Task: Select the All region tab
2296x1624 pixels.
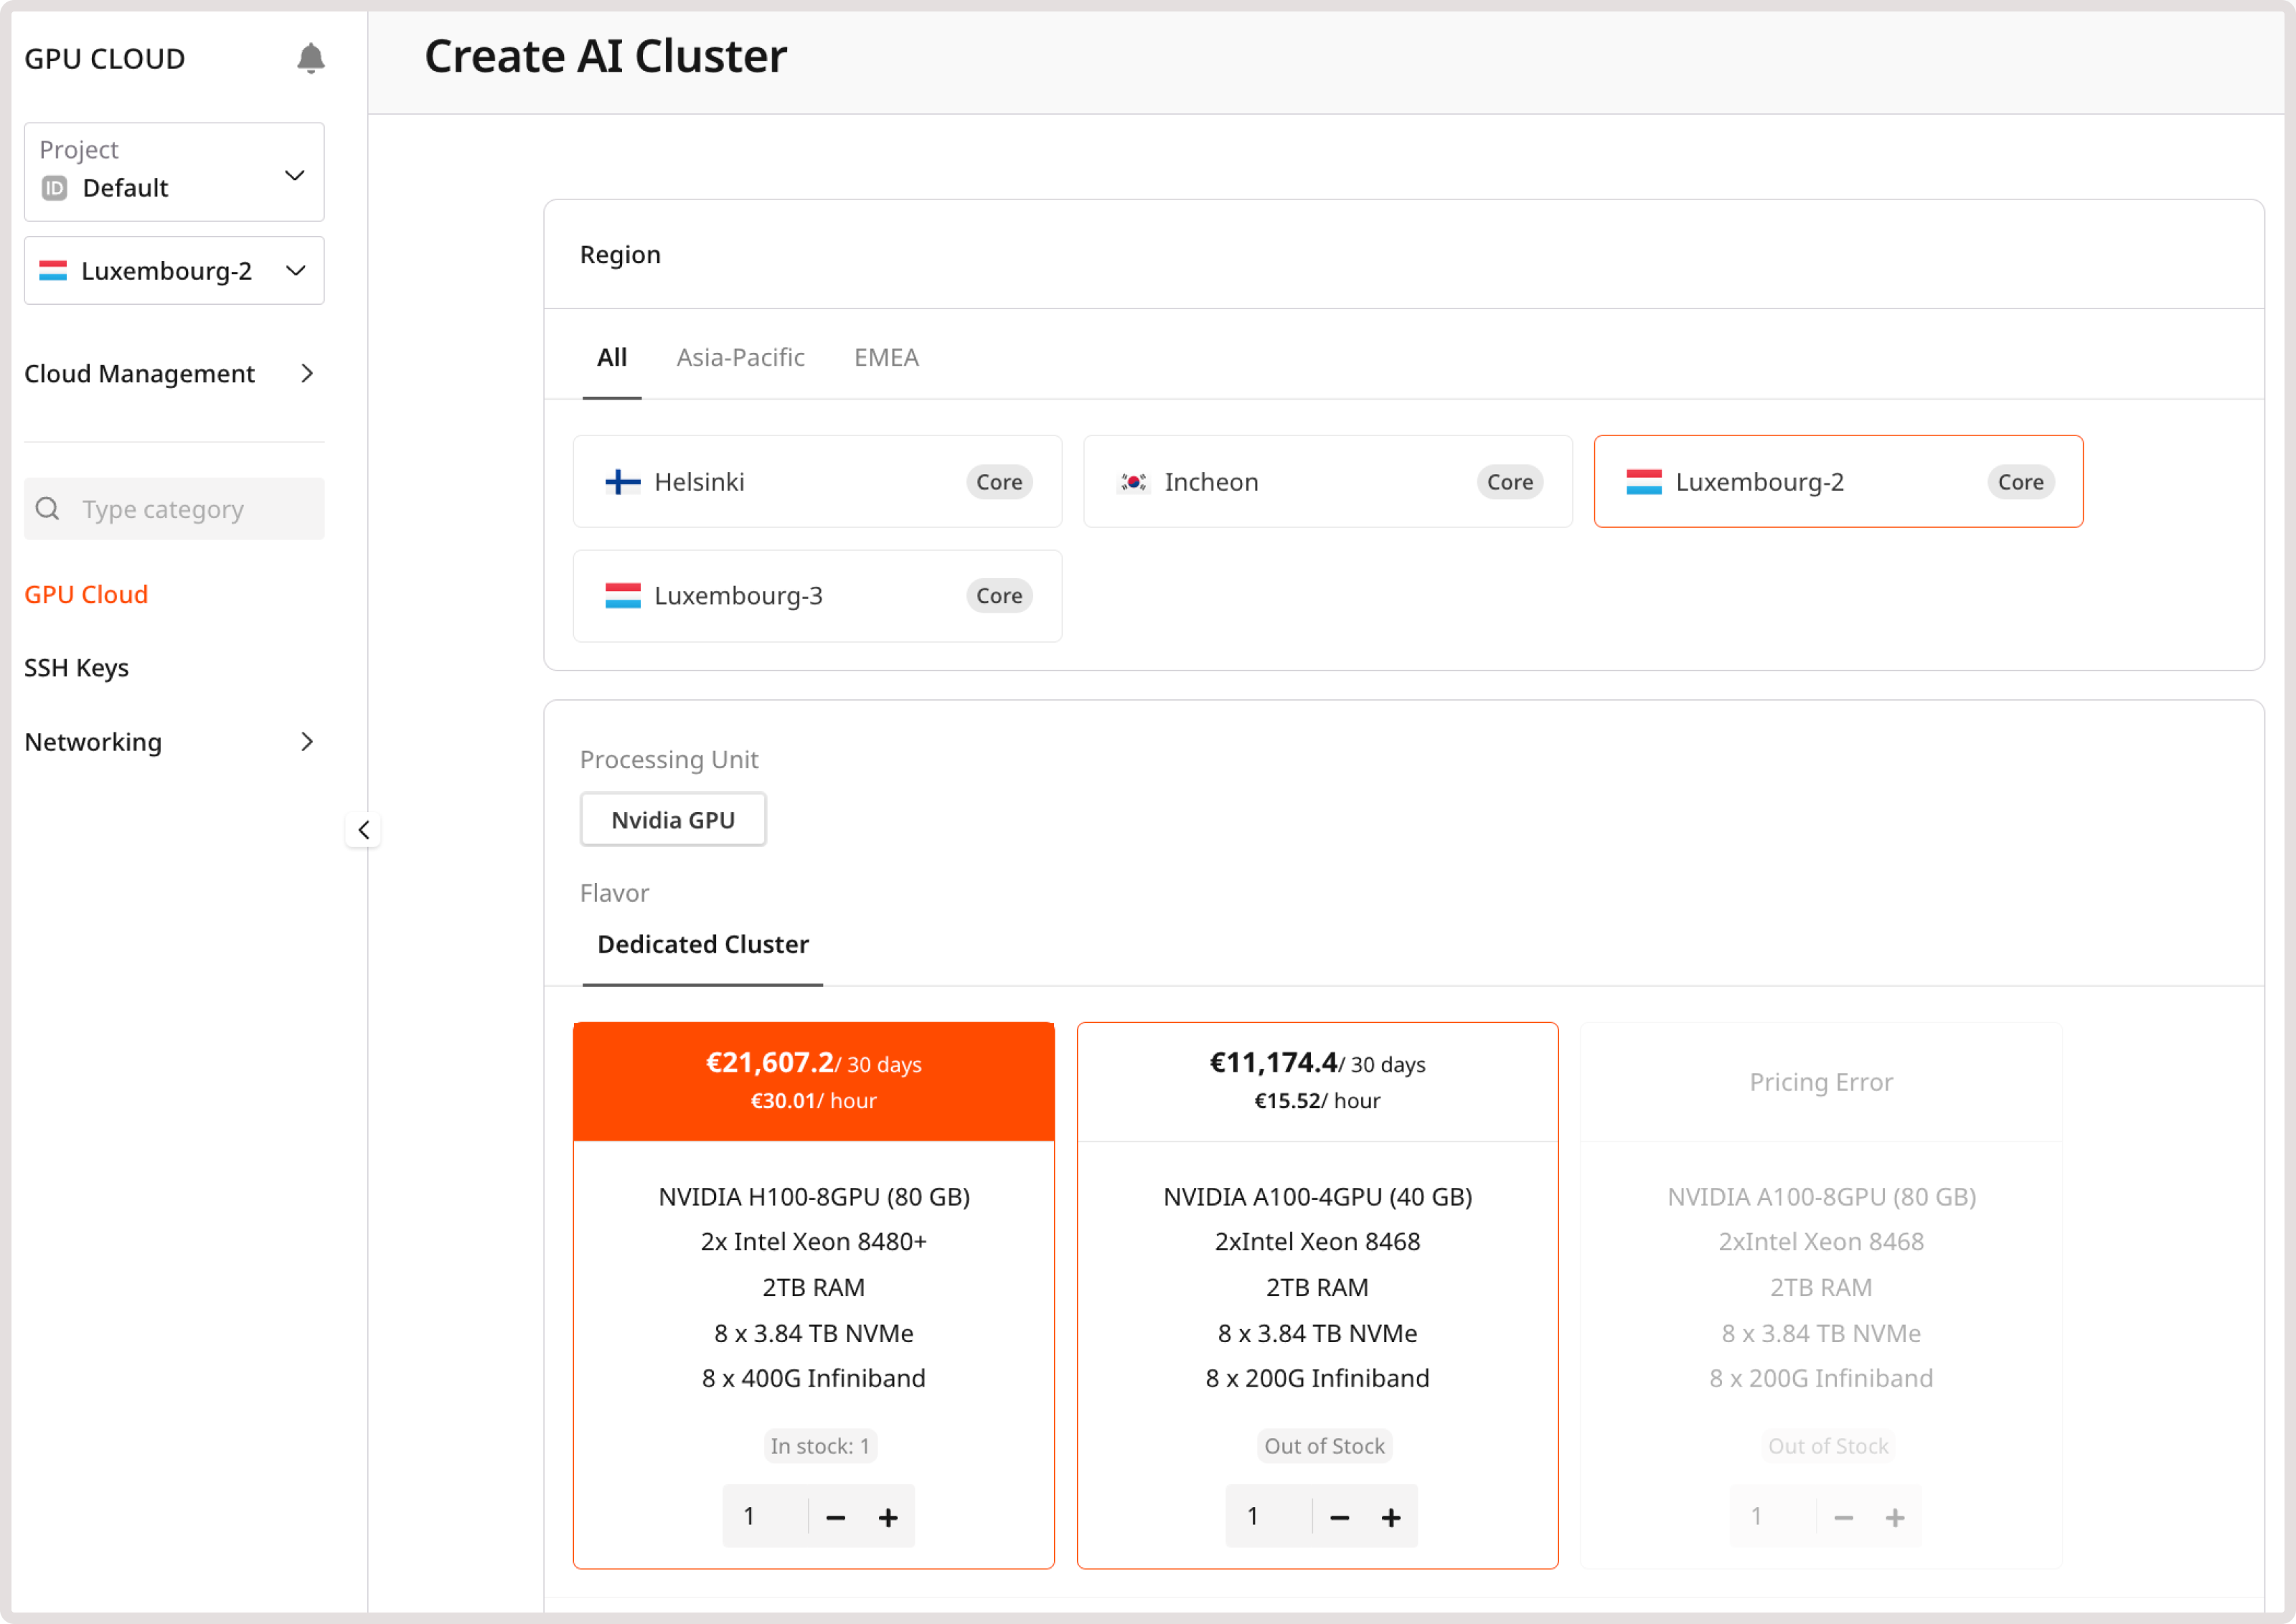Action: pyautogui.click(x=612, y=357)
